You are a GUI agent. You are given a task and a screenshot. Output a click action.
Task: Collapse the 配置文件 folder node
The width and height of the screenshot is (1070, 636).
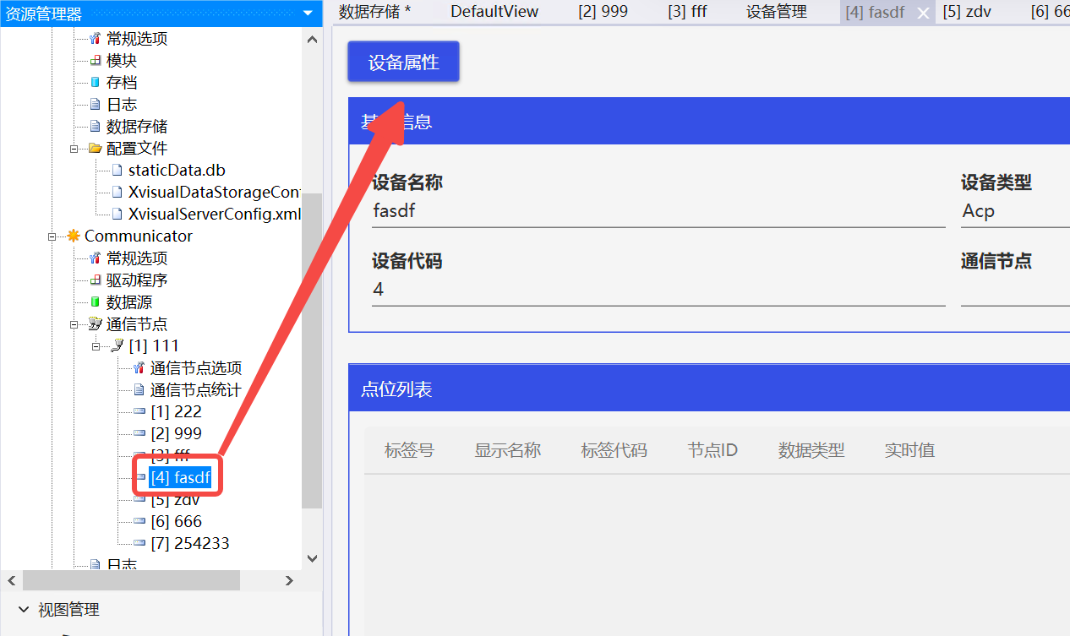tap(74, 149)
